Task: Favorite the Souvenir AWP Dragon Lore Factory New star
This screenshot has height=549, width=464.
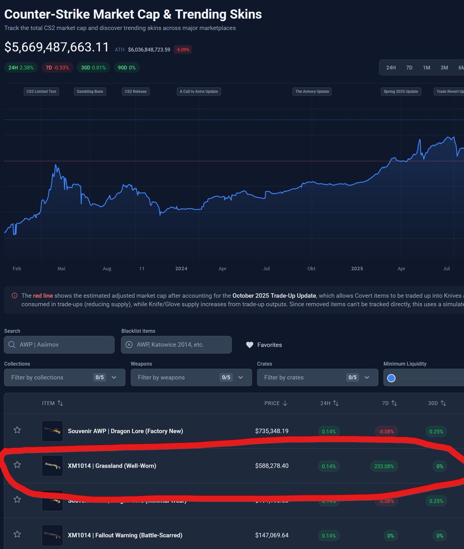Action: click(x=17, y=430)
